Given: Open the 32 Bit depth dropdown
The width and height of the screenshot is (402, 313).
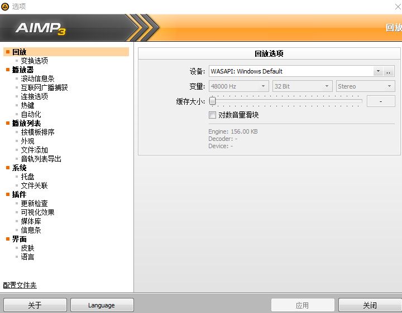Looking at the screenshot, I should pos(302,86).
